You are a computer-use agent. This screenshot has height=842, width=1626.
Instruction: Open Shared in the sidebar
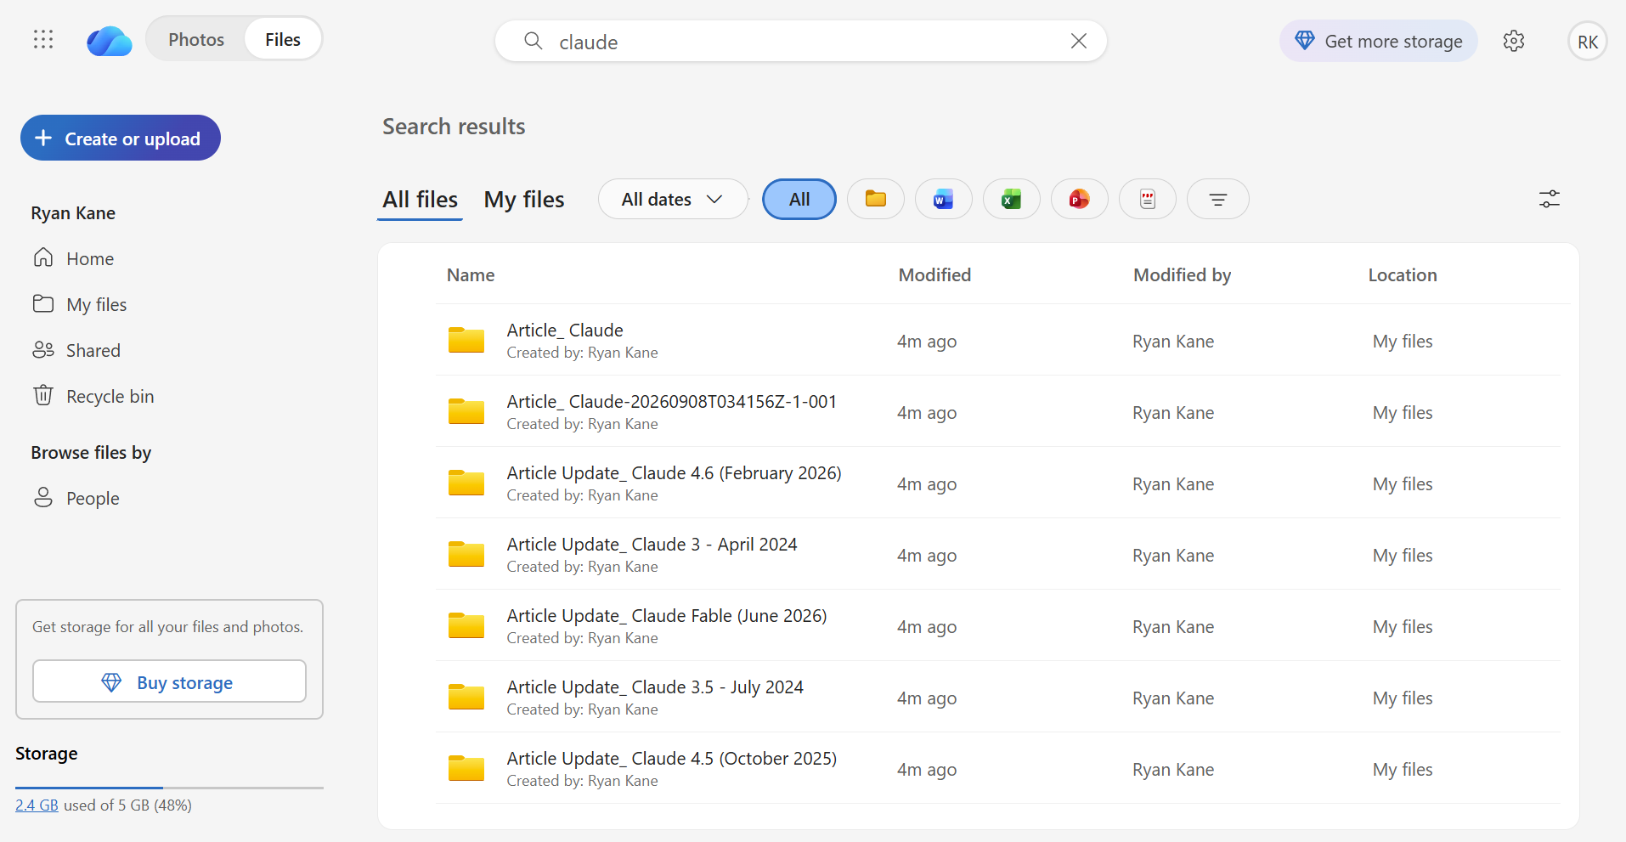click(76, 350)
